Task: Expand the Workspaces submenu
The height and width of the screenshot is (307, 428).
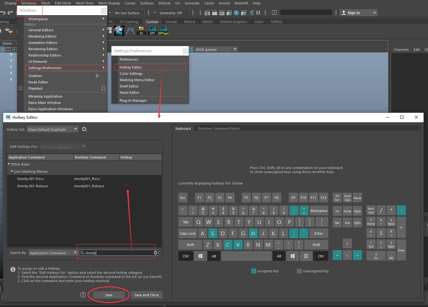Action: [66, 19]
